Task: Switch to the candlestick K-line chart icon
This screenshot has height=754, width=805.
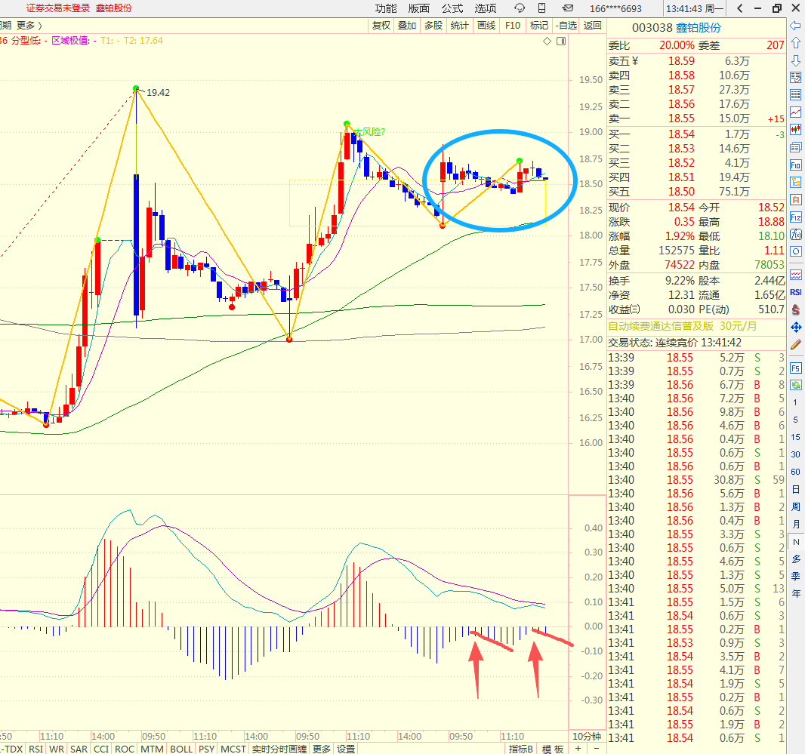Action: (795, 130)
